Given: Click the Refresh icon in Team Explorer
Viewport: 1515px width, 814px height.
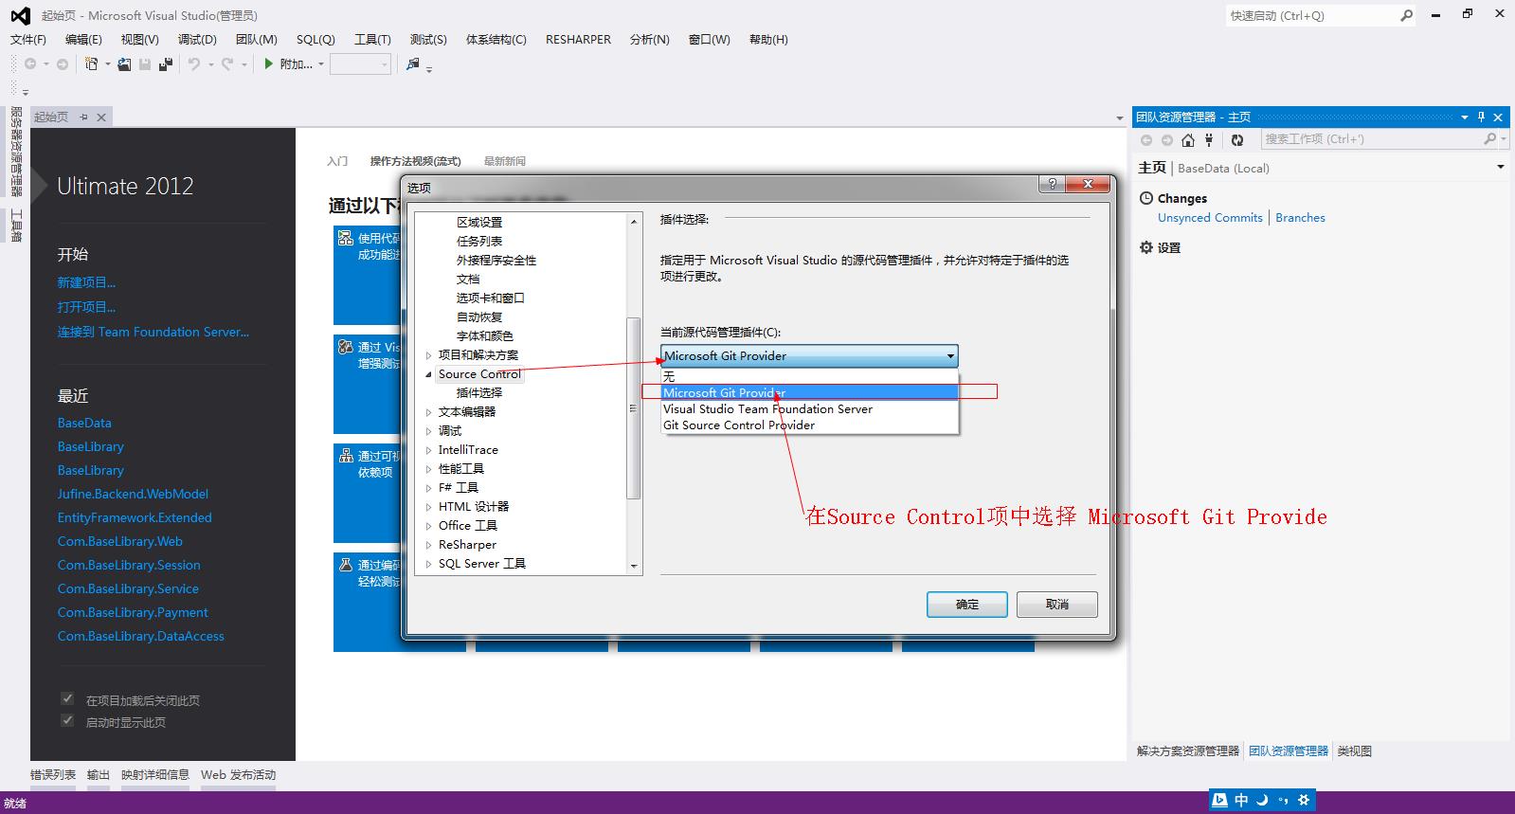Looking at the screenshot, I should click(1237, 139).
